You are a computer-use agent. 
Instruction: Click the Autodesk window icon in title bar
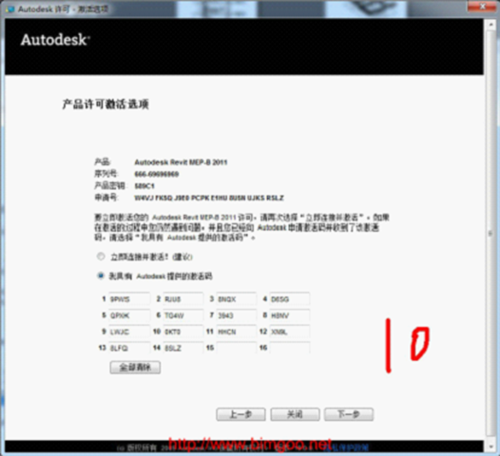10,9
